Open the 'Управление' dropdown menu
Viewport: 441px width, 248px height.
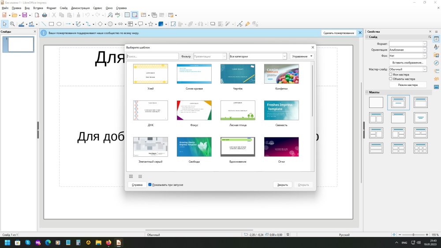pos(302,56)
